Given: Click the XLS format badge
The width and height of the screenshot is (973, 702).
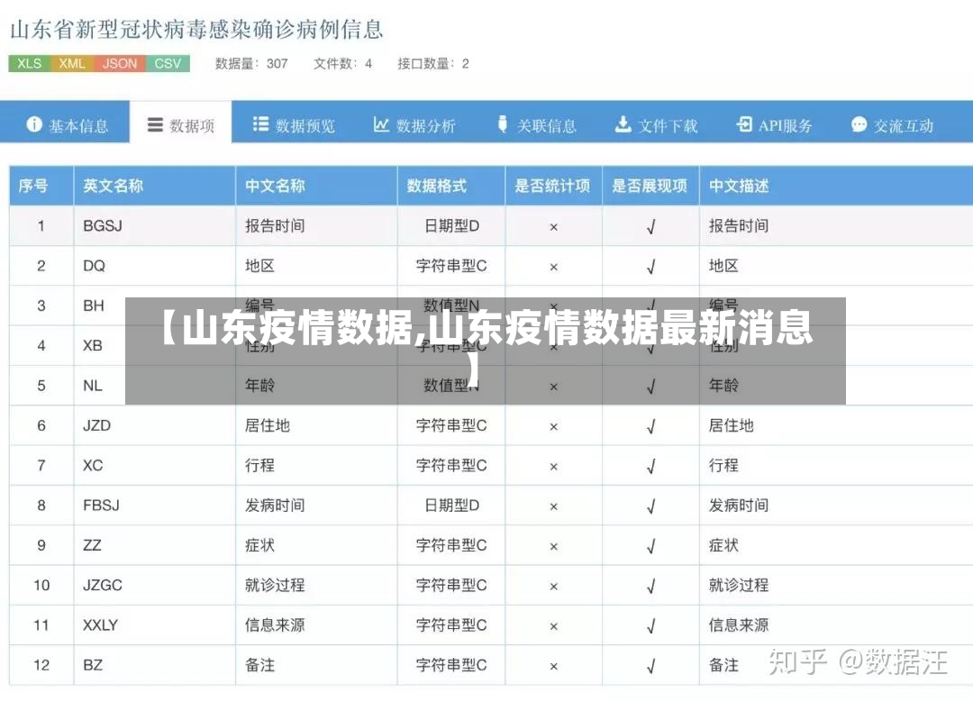Looking at the screenshot, I should point(29,63).
